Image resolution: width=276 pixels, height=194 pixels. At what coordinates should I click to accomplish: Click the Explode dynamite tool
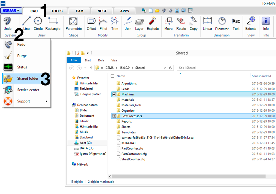coord(153,24)
